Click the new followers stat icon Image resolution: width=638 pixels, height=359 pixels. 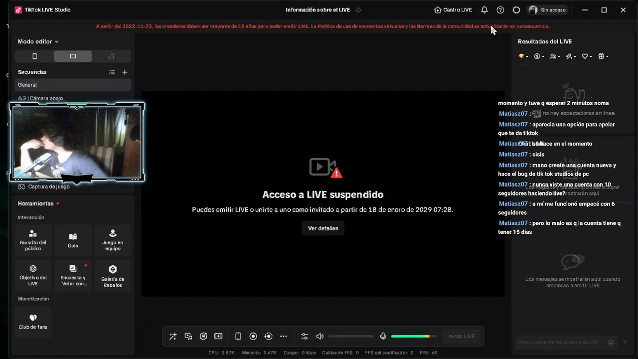click(x=569, y=56)
